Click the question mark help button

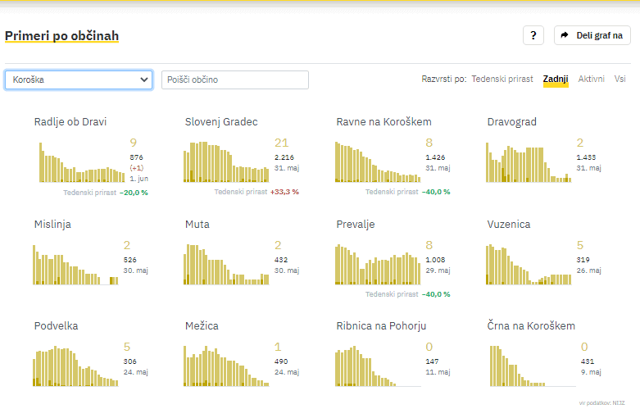pos(533,35)
